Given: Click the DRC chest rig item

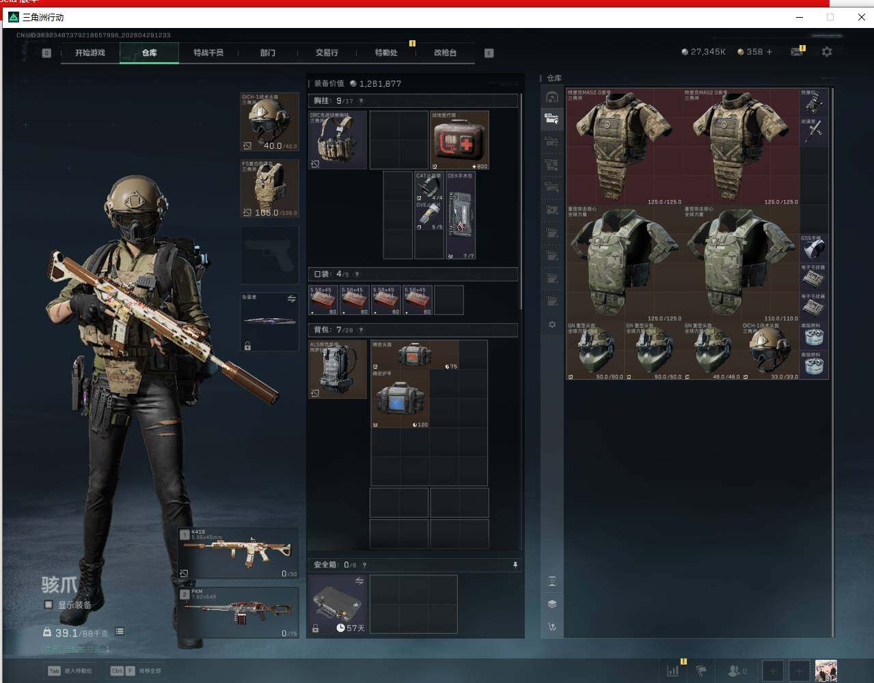Looking at the screenshot, I should (x=338, y=140).
